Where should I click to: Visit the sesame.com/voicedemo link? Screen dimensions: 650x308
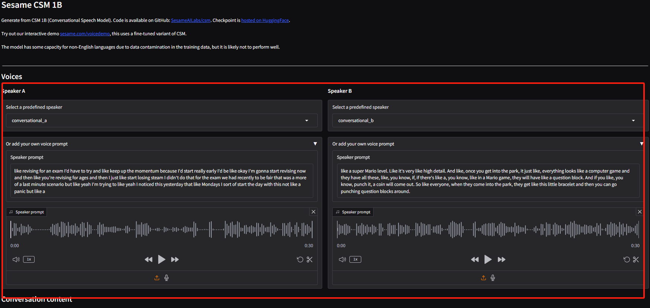tap(85, 34)
